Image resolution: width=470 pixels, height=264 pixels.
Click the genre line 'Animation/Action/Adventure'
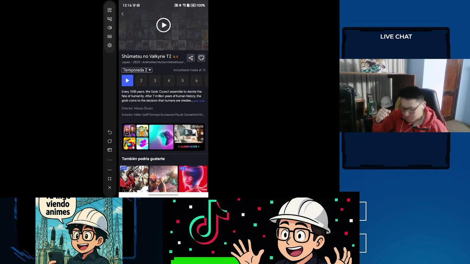[x=164, y=62]
